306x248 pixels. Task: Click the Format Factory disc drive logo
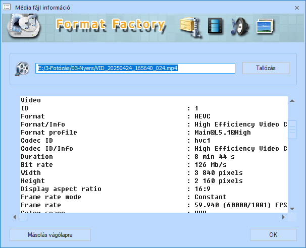[x=23, y=26]
